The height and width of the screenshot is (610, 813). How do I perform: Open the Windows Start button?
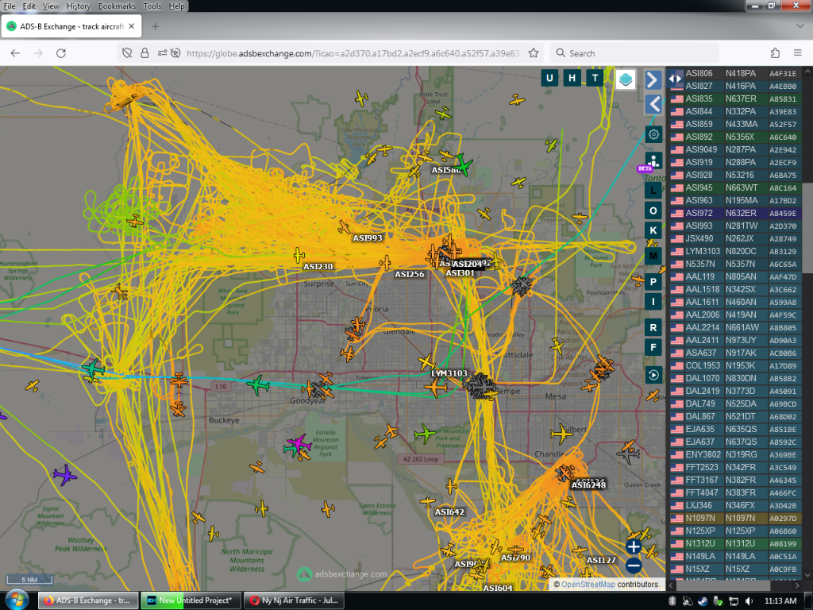click(17, 600)
